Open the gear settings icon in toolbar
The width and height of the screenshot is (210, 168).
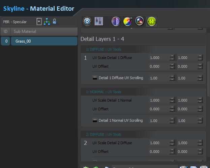point(87,21)
